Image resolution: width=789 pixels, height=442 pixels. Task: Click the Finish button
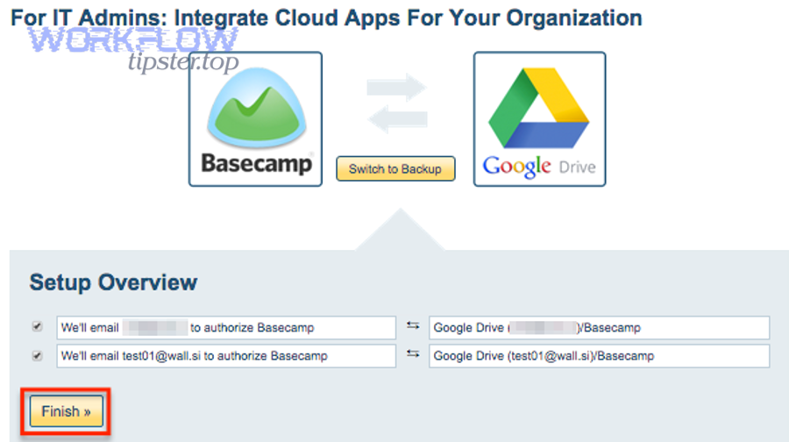click(67, 411)
